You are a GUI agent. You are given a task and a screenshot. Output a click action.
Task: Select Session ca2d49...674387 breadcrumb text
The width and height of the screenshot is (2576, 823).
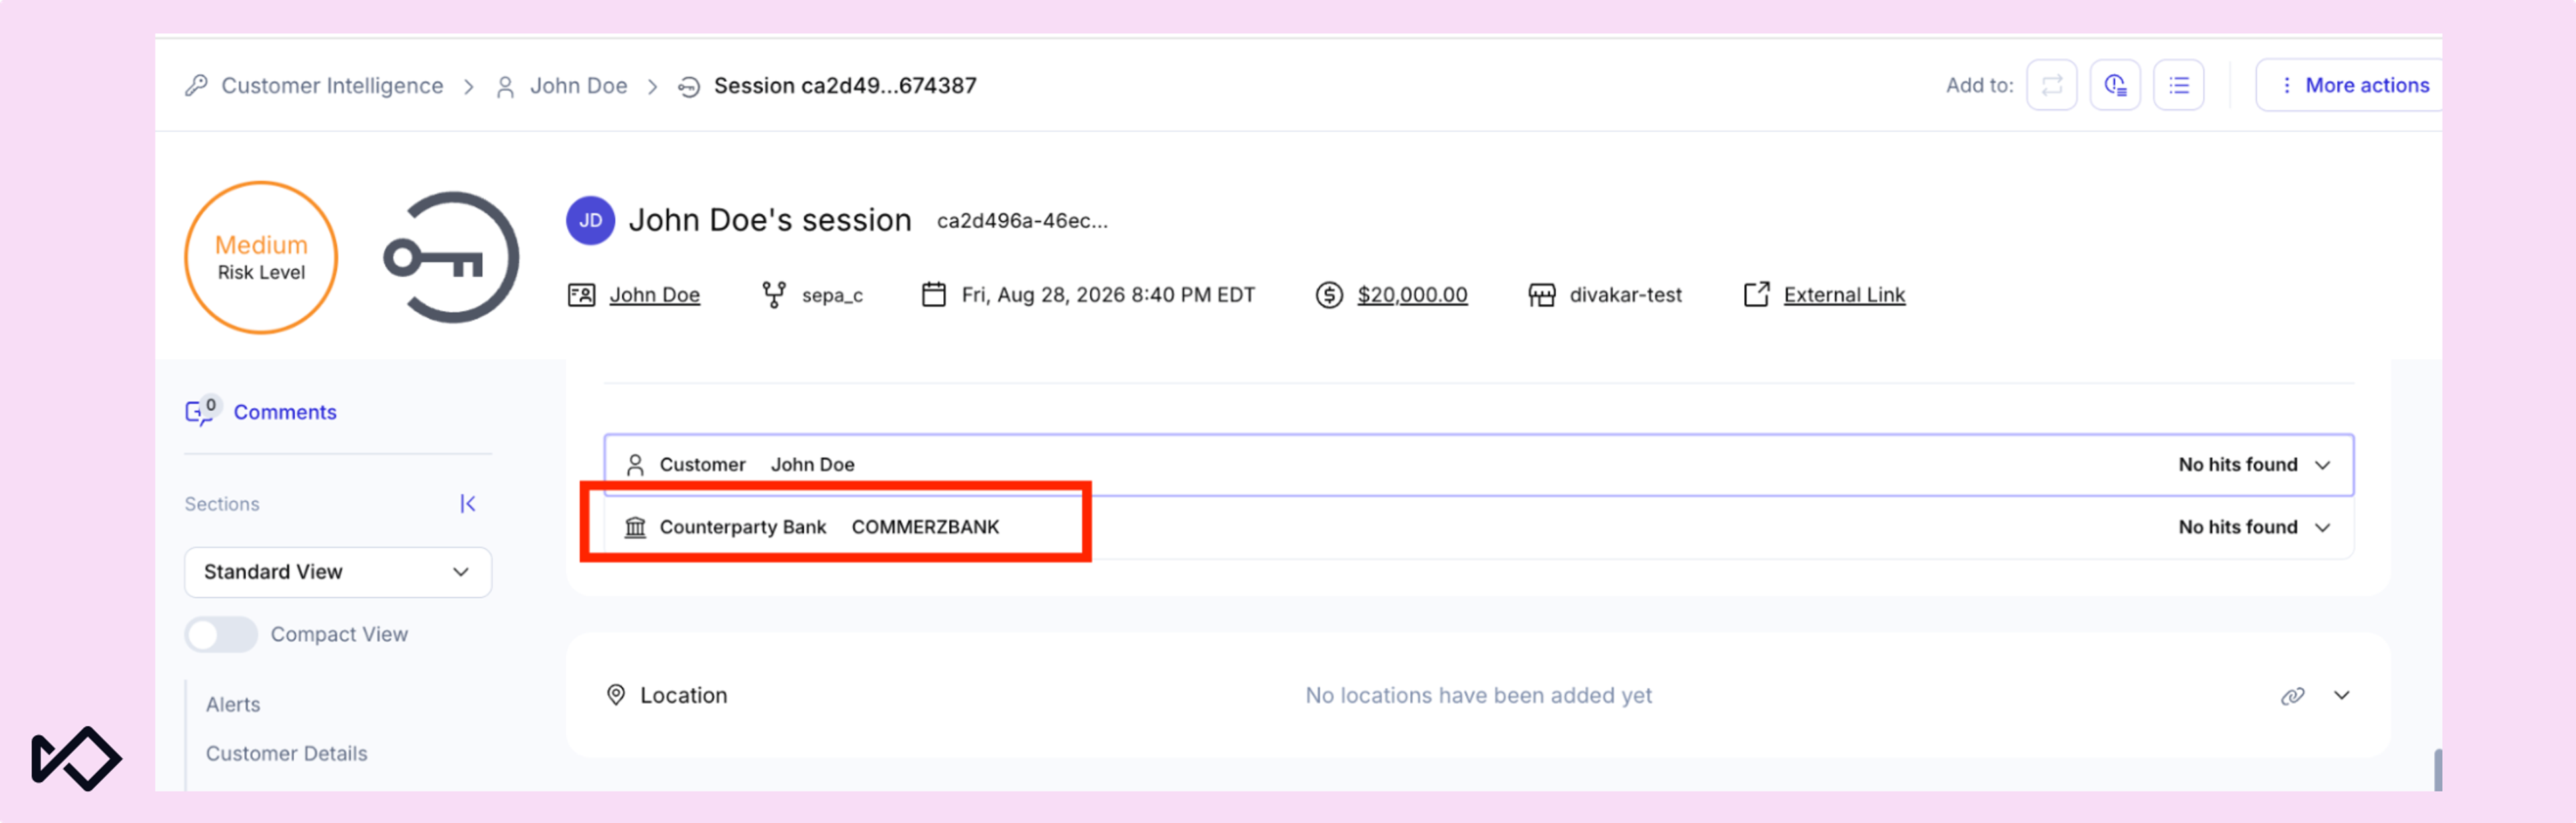[845, 86]
